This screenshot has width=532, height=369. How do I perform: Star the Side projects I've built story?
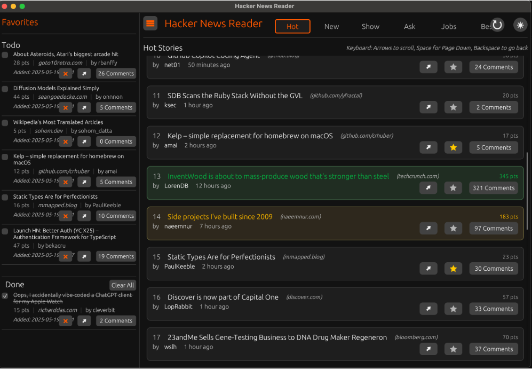(x=453, y=229)
